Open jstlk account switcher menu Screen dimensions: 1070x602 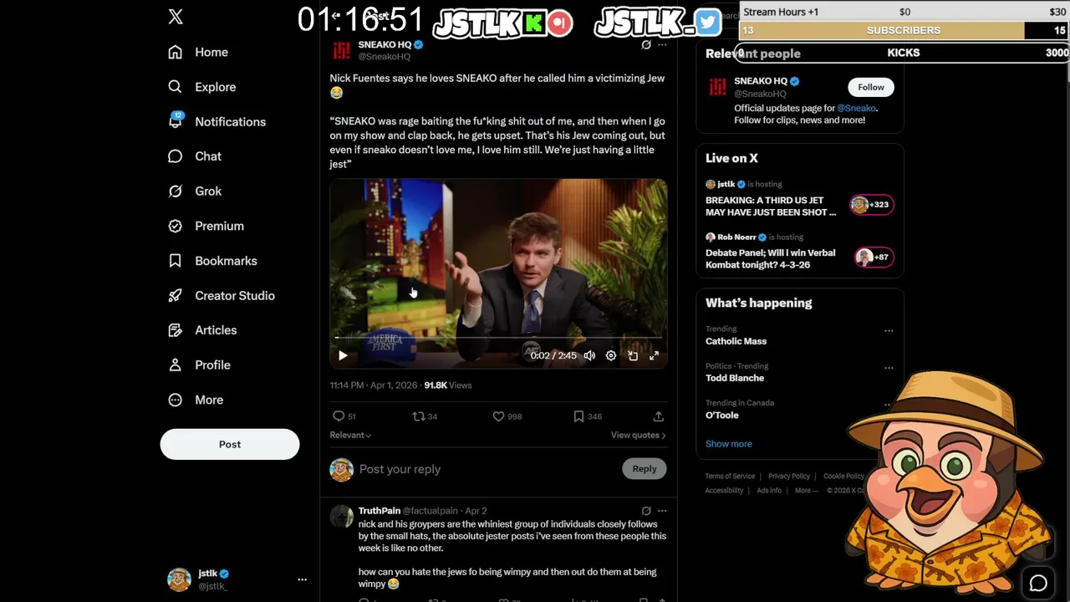click(x=302, y=579)
